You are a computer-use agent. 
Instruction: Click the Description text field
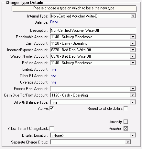(x=93, y=30)
